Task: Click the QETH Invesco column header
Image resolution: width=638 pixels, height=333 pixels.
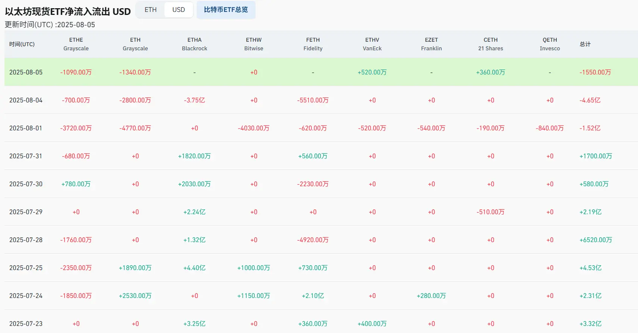Action: pyautogui.click(x=550, y=44)
